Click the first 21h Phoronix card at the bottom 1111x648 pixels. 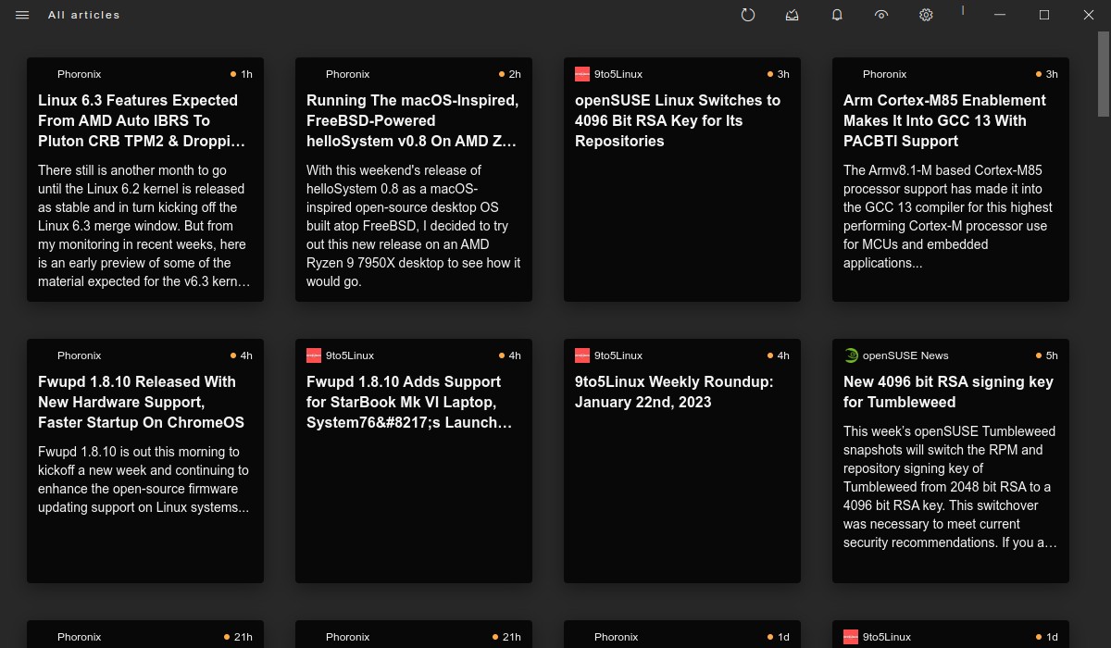click(145, 634)
